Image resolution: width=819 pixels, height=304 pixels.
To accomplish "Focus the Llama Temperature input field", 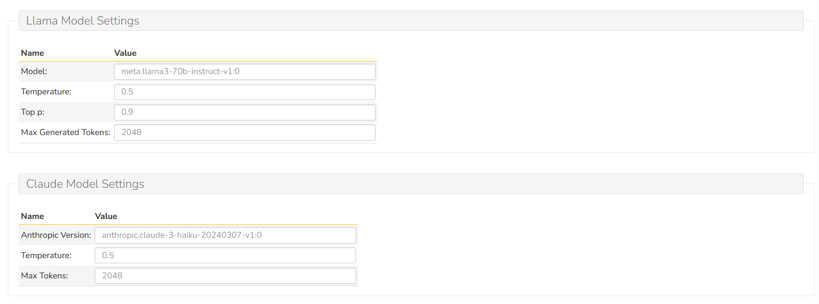I will 244,92.
